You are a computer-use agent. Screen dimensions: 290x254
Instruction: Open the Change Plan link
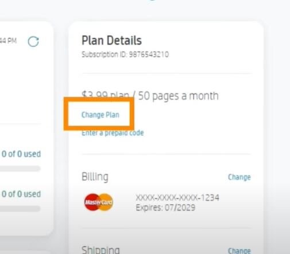click(100, 115)
